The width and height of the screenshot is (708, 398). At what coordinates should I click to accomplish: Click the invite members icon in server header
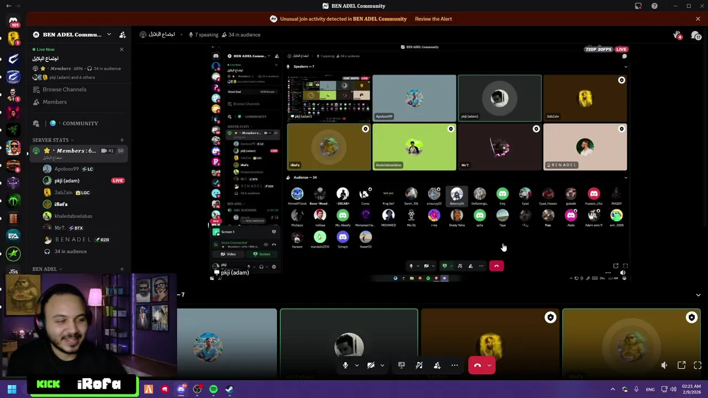coord(122,35)
